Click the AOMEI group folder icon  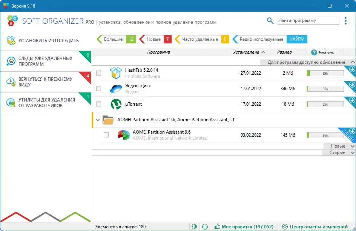[x=108, y=120]
